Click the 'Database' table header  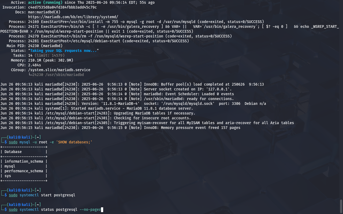tap(13, 152)
